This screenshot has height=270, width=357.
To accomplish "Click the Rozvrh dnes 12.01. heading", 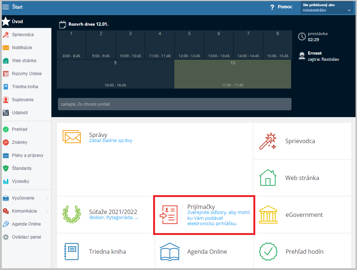I will [88, 24].
